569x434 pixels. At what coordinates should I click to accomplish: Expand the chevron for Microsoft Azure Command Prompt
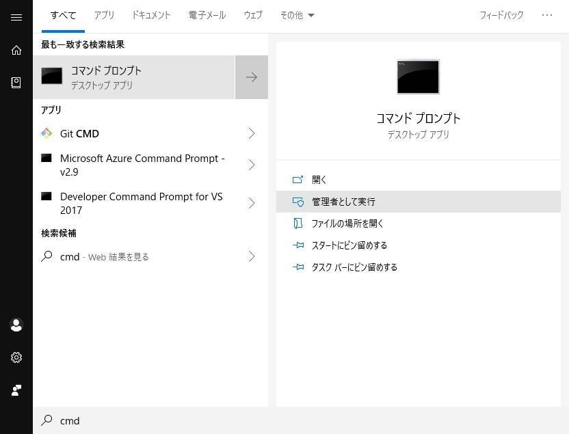coord(252,165)
